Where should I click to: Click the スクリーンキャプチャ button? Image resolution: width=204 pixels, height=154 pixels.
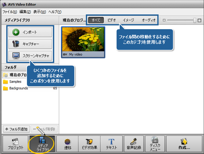click(30, 56)
